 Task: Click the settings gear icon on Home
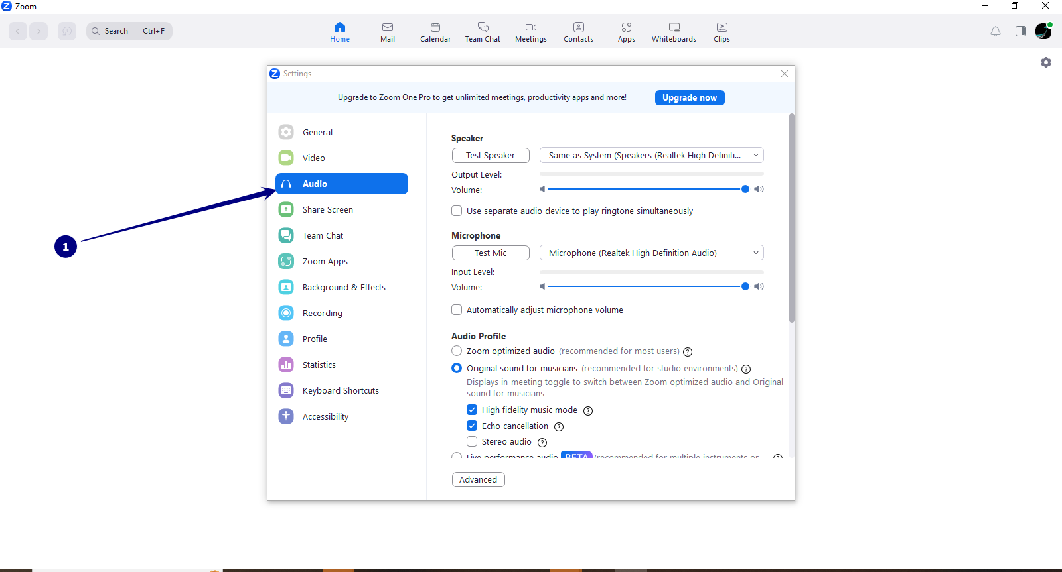click(1046, 62)
